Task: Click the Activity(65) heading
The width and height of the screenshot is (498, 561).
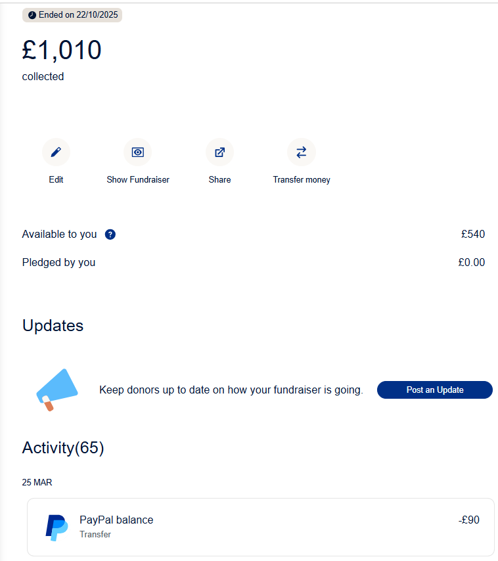Action: pyautogui.click(x=63, y=448)
